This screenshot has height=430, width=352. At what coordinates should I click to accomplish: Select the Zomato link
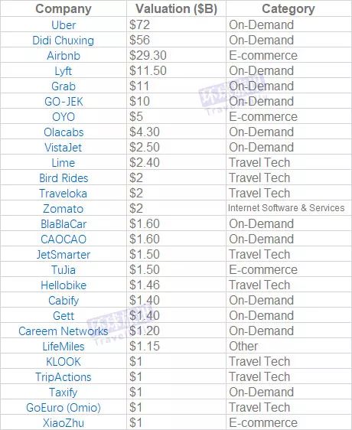point(63,209)
